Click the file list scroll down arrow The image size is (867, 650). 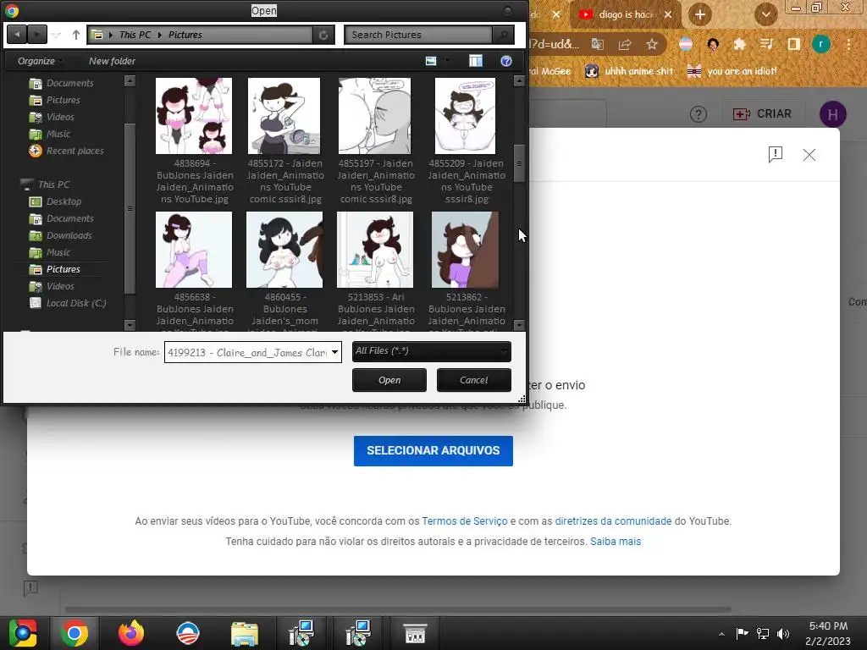pyautogui.click(x=519, y=325)
